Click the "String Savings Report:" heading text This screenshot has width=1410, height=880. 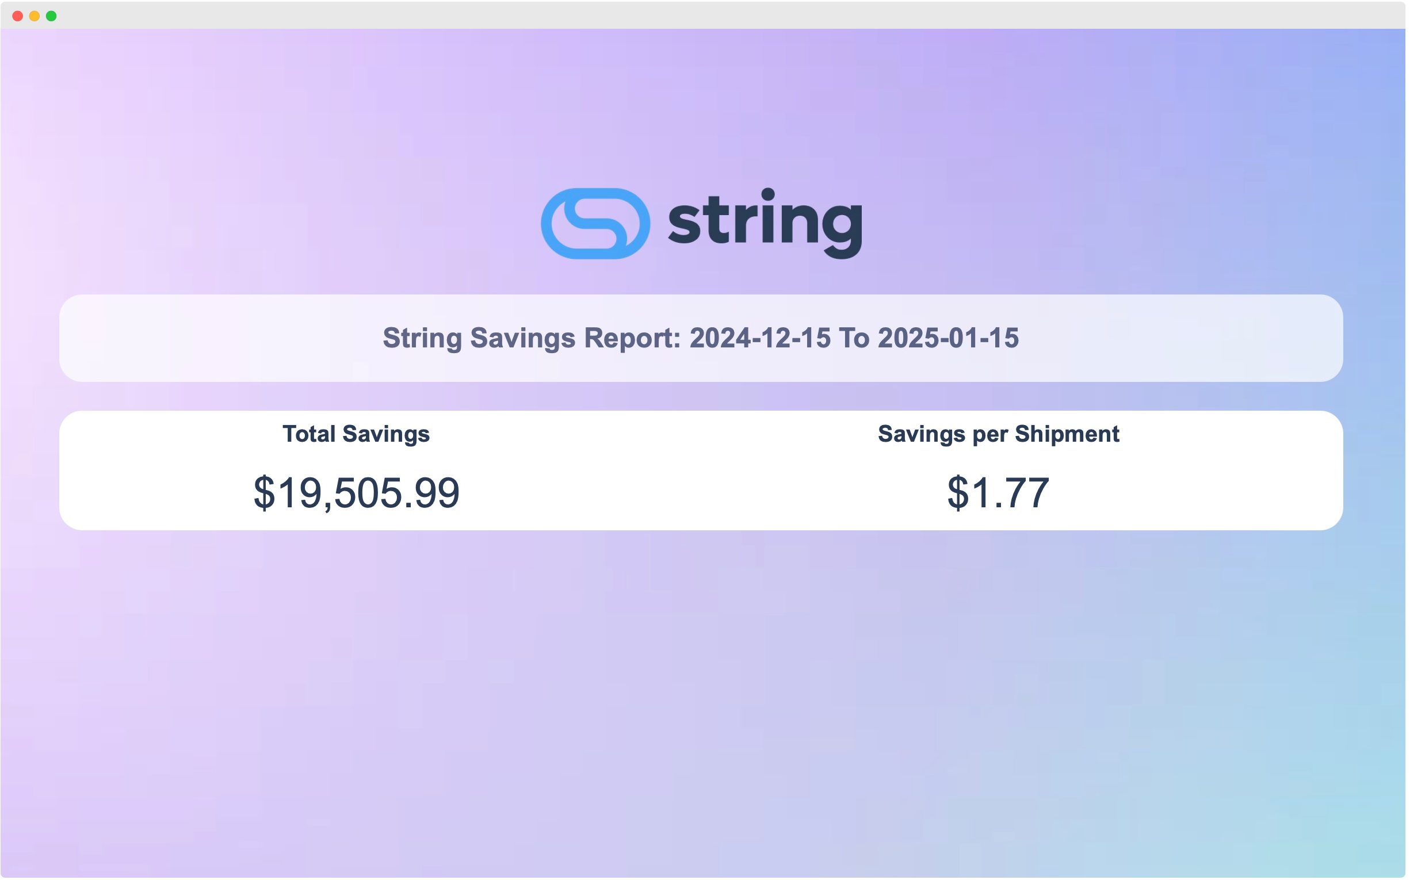[x=532, y=339]
